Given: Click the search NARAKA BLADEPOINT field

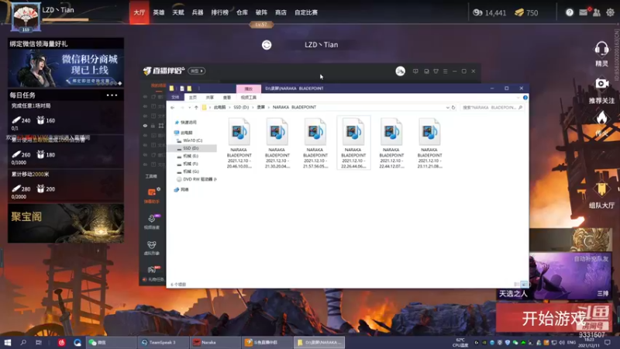Looking at the screenshot, I should (x=492, y=107).
